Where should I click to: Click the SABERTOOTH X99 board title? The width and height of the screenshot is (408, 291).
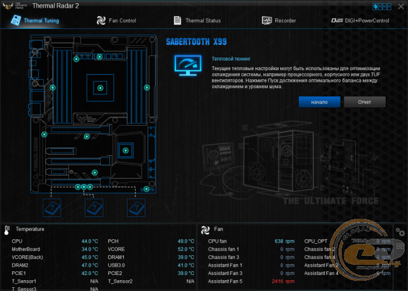point(196,41)
